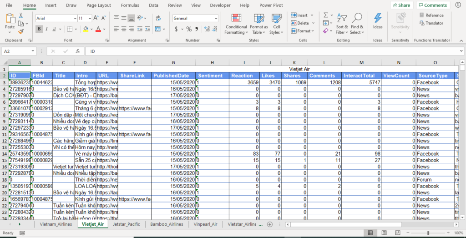Select the Sentiment header cell

tap(212, 76)
